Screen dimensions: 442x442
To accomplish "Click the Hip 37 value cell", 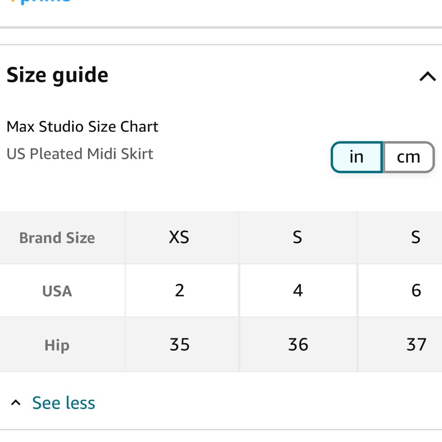I will click(x=400, y=344).
